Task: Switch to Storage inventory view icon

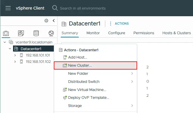Action: [x=36, y=33]
